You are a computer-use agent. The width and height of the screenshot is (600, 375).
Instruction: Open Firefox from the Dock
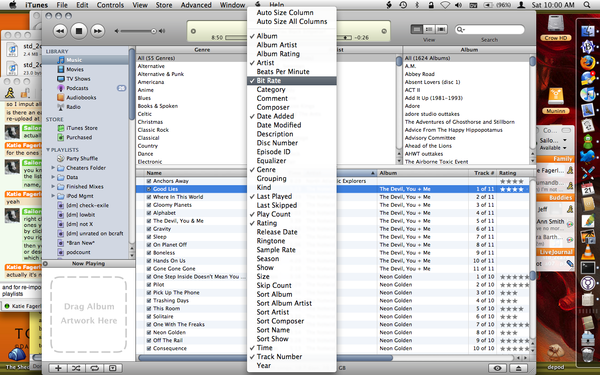[x=587, y=62]
